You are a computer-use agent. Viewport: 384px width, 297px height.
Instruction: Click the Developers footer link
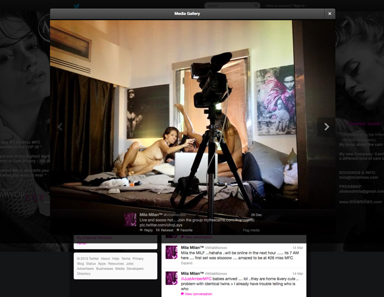[135, 269]
